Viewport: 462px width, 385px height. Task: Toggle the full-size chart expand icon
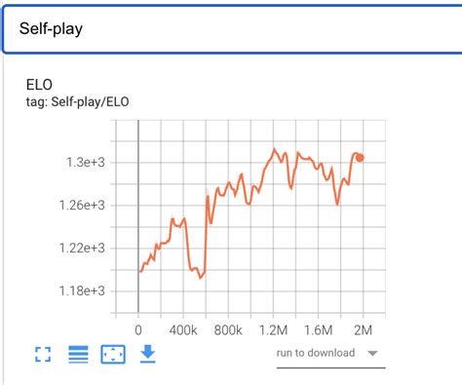pos(43,354)
